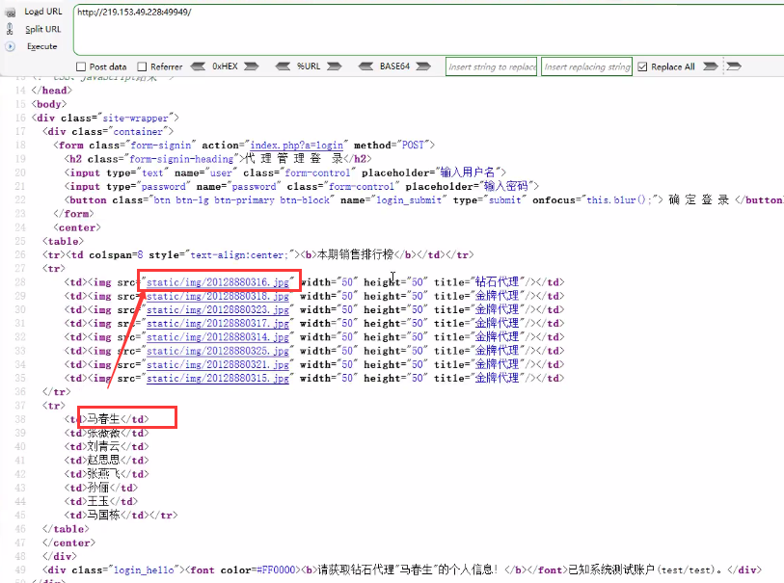Uncheck the Replace All checkbox
The image size is (784, 583).
643,66
